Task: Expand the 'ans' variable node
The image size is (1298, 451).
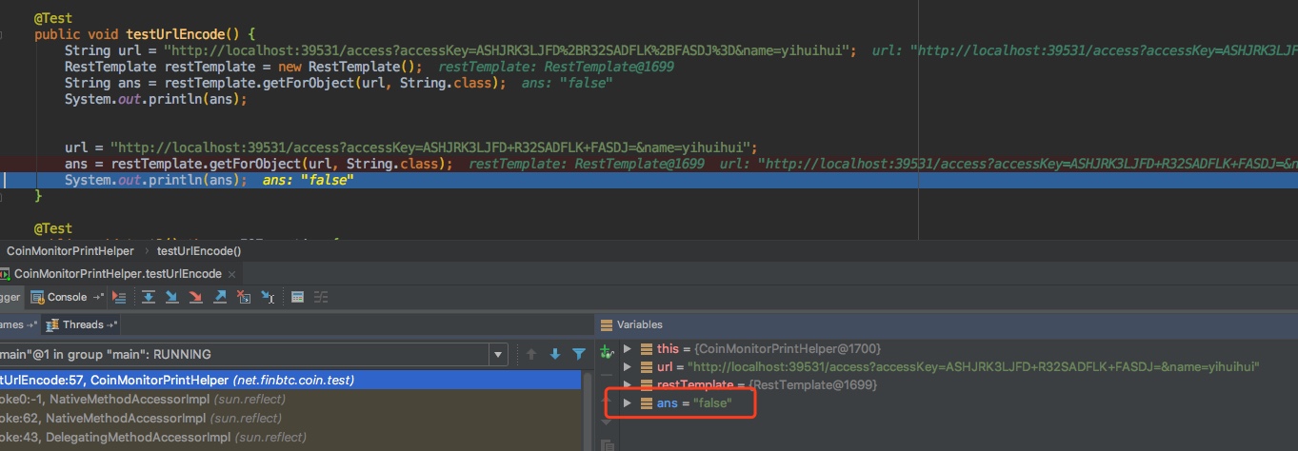Action: pos(627,403)
